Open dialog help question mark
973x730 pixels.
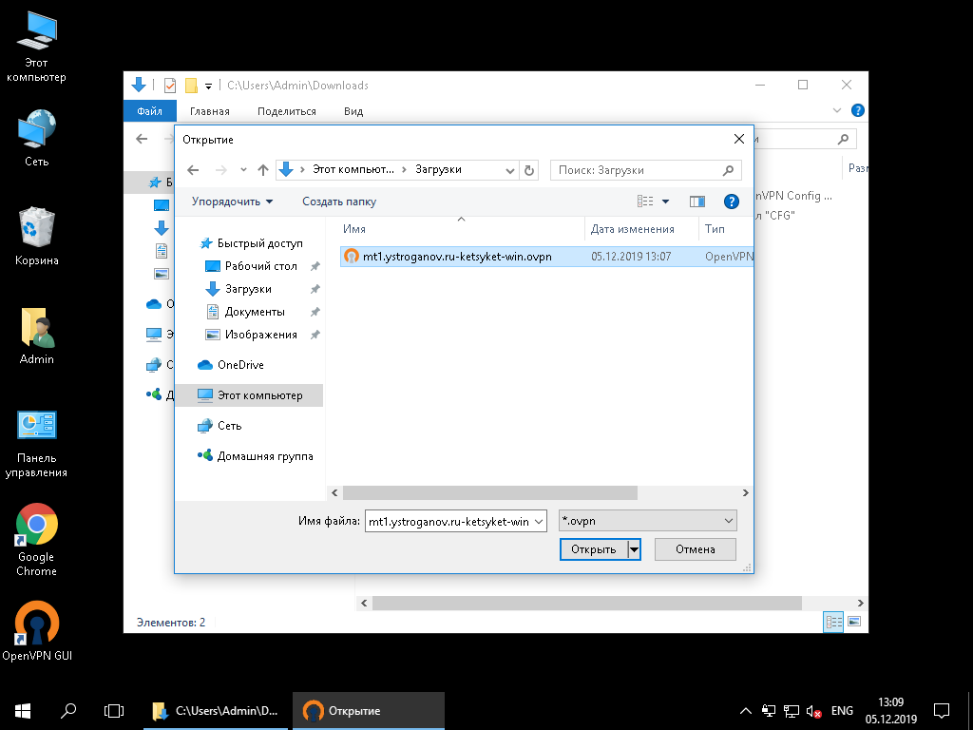coord(732,202)
